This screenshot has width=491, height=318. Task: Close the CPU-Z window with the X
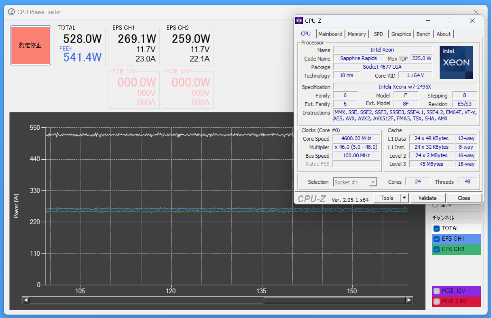coord(472,21)
